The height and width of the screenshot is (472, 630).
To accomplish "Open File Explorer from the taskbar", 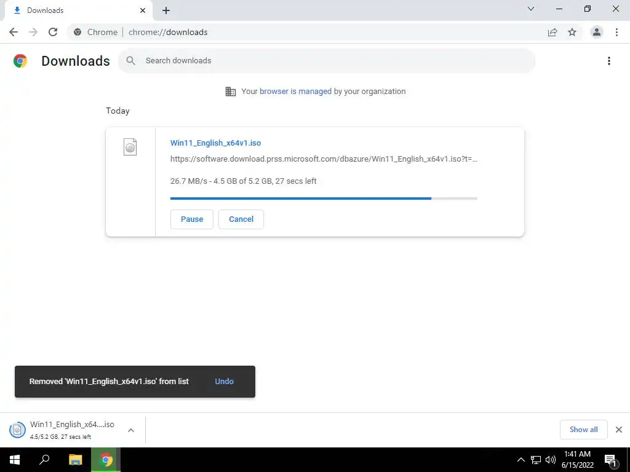I will [75, 460].
